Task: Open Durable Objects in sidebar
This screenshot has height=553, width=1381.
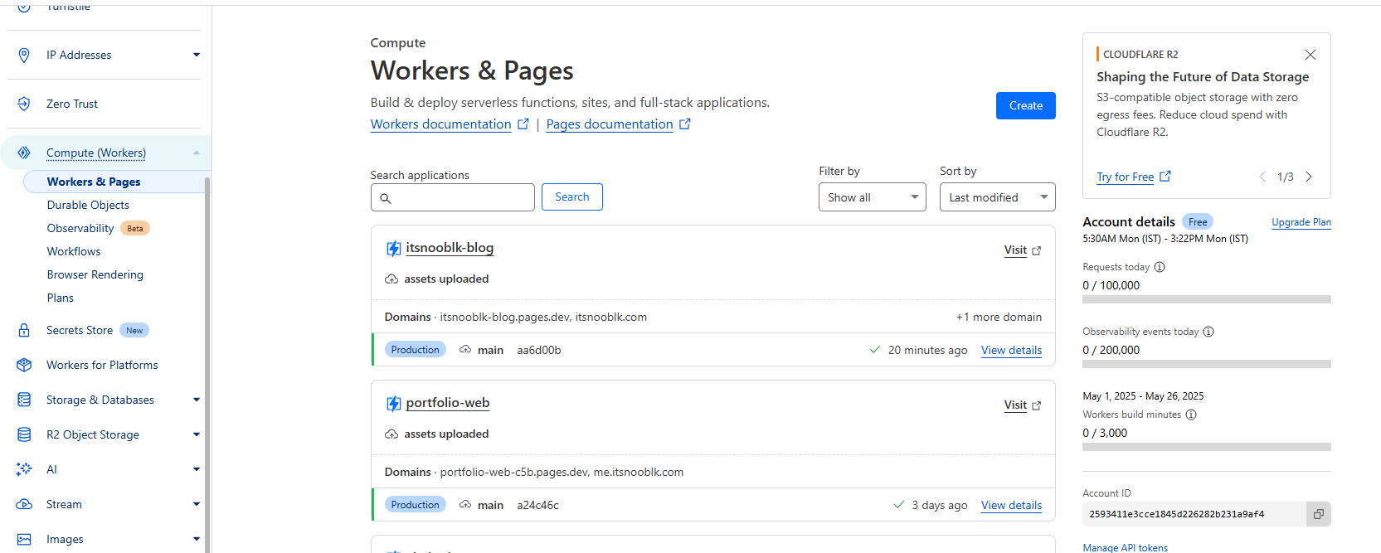Action: point(88,205)
